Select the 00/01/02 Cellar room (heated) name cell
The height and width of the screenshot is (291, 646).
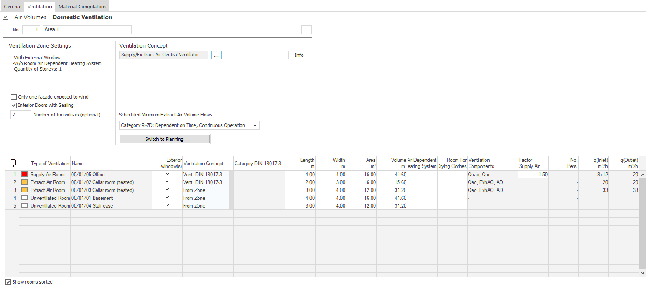[x=111, y=182]
